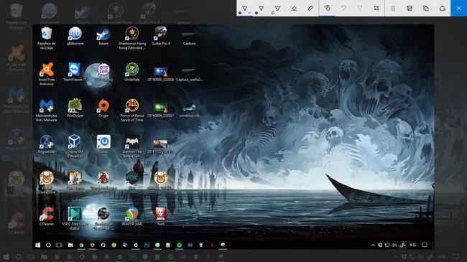The width and height of the screenshot is (467, 262).
Task: Click Windows Ink Workspace pen icon in tray
Action: point(402,245)
